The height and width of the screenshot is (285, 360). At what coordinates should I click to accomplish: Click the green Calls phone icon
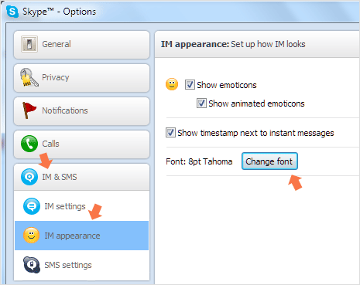(x=29, y=144)
